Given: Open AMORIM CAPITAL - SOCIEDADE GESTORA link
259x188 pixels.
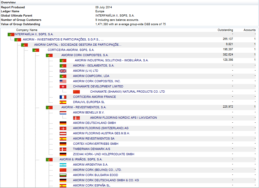Looking at the screenshot, I should coord(78,45).
